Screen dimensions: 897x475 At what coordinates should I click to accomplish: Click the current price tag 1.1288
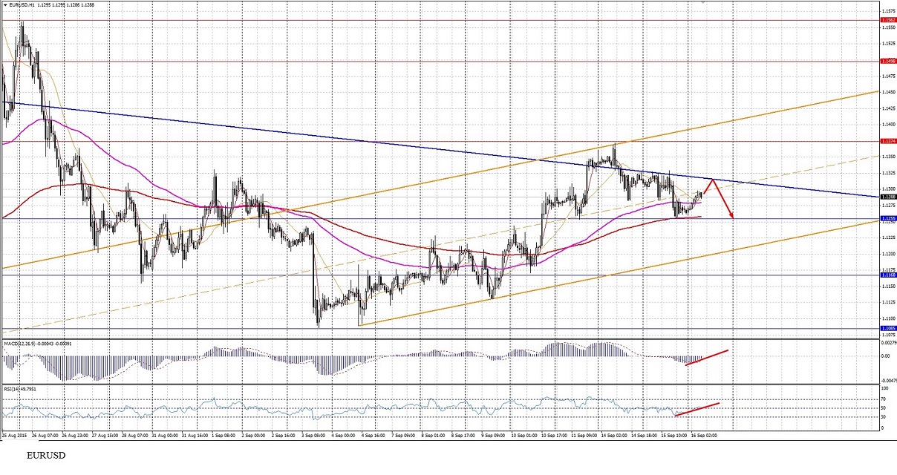[887, 197]
